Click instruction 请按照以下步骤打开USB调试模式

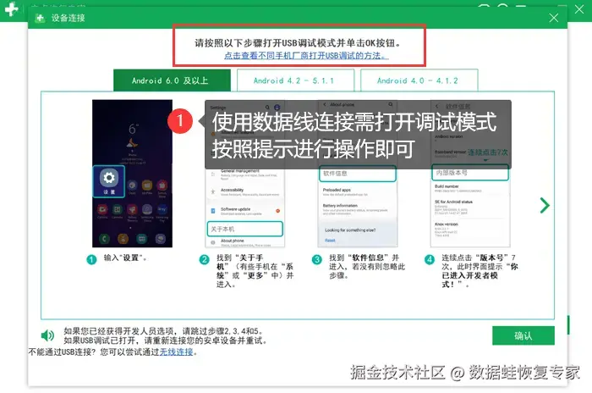tap(298, 42)
